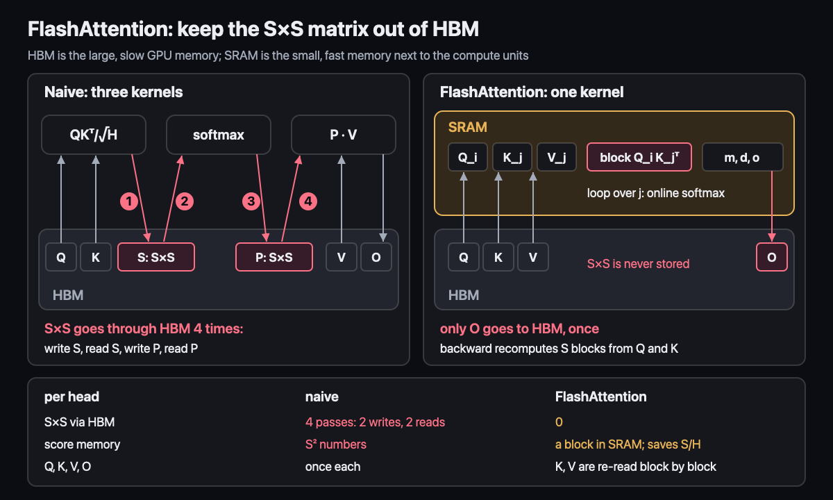
Task: Click "write S, read S, write P, read P"
Action: point(121,348)
